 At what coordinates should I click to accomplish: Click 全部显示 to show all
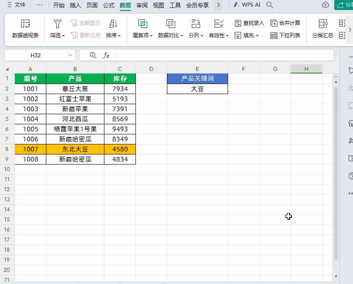coord(86,23)
